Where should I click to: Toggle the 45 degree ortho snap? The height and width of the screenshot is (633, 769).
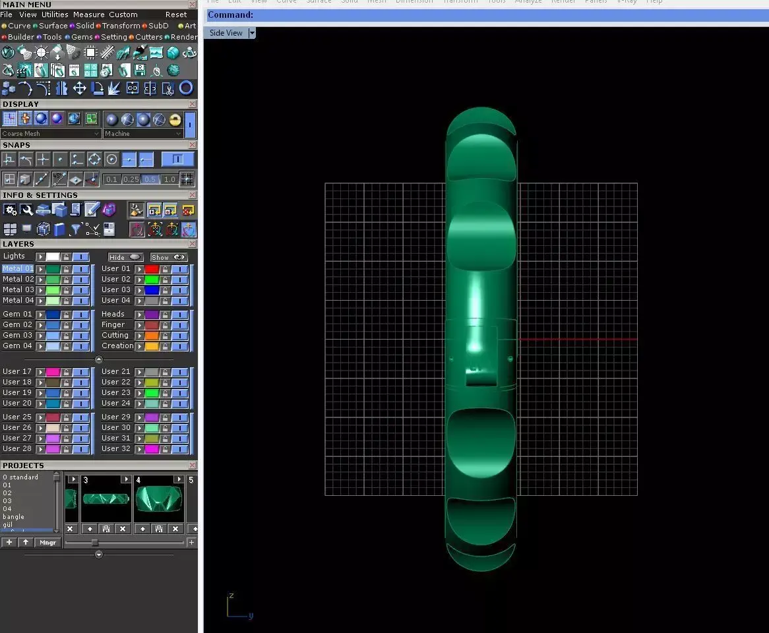click(59, 179)
